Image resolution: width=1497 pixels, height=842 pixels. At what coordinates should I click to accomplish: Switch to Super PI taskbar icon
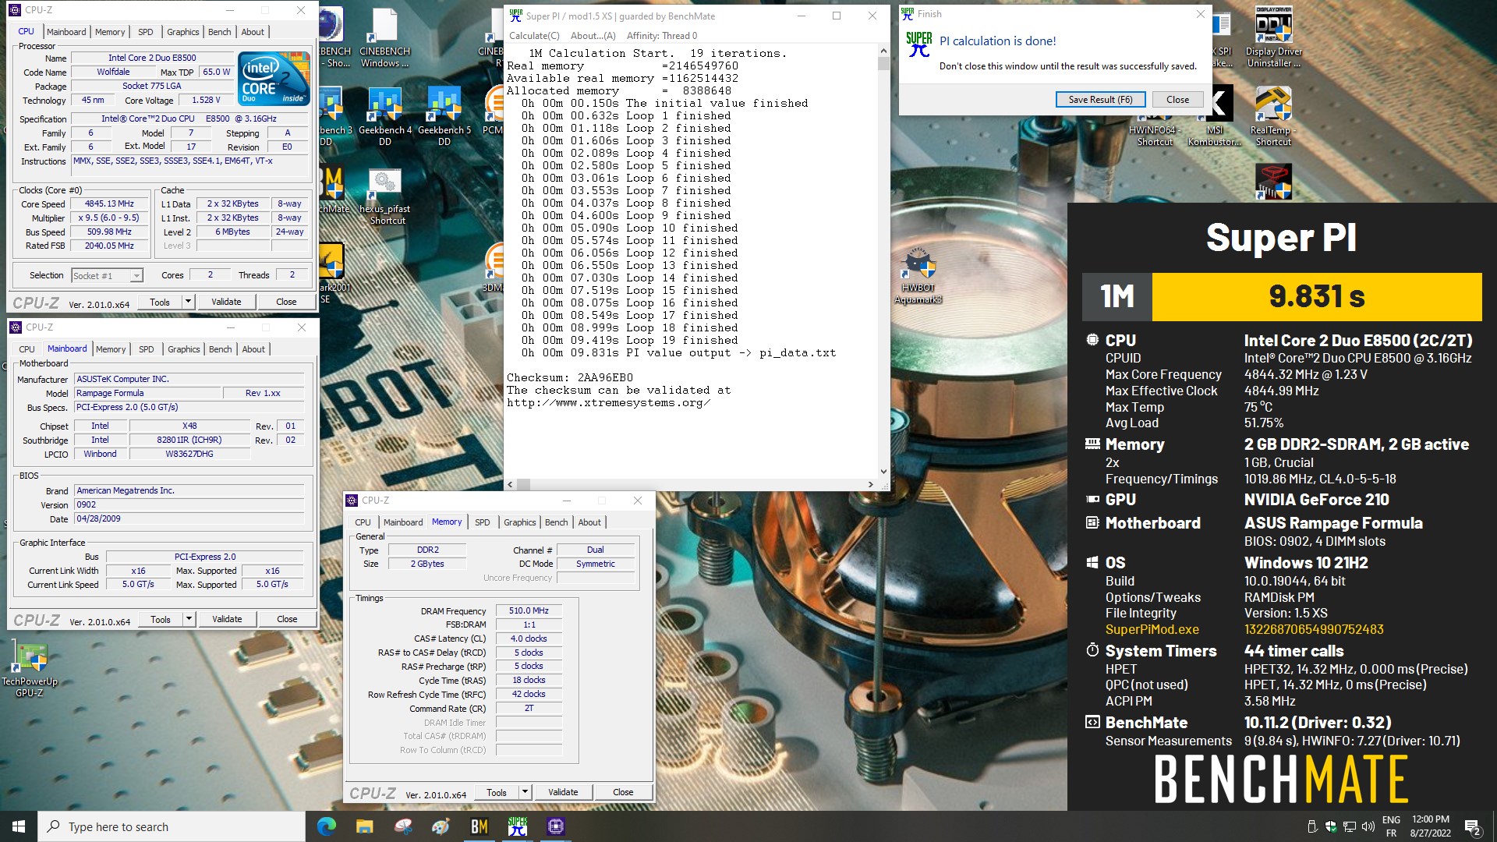tap(517, 826)
